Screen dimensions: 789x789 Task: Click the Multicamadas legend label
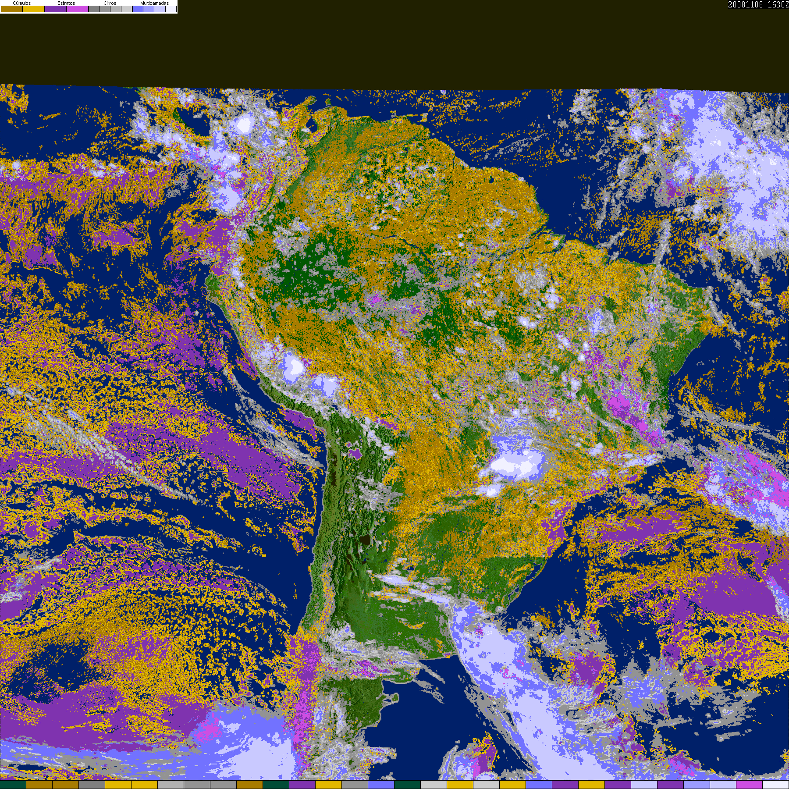155,3
